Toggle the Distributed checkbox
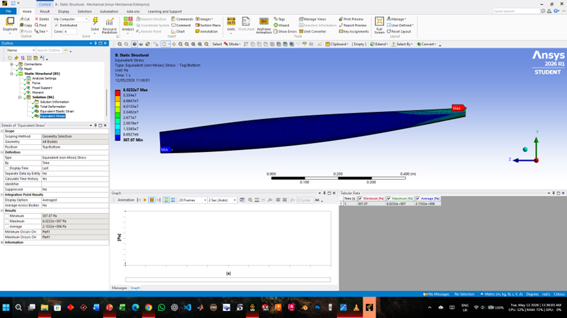Viewport: 567px width, 318px height. point(56,25)
